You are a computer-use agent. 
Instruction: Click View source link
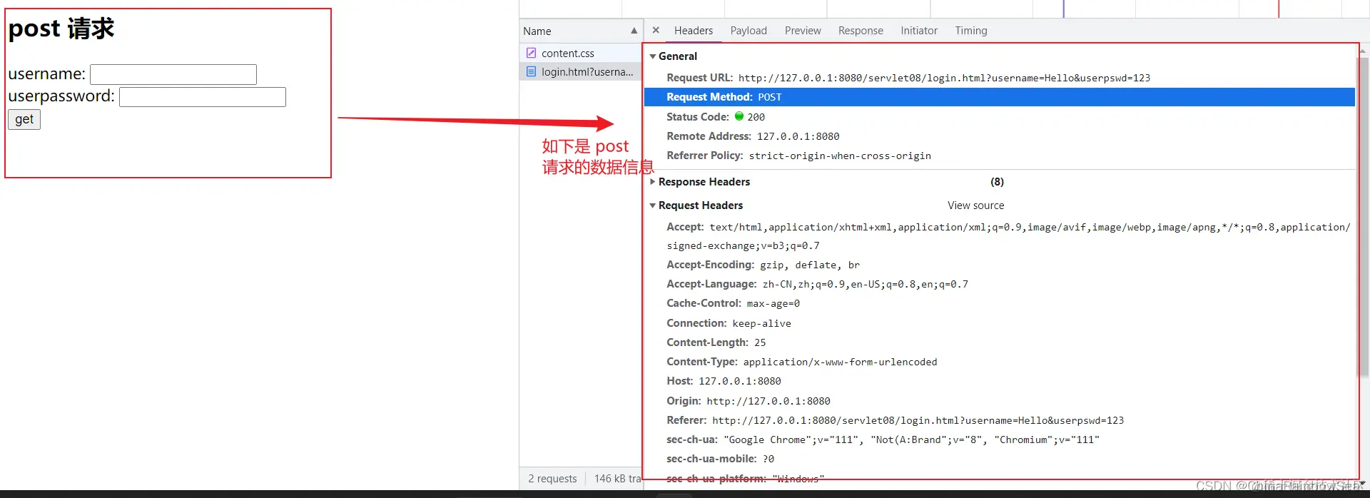975,205
